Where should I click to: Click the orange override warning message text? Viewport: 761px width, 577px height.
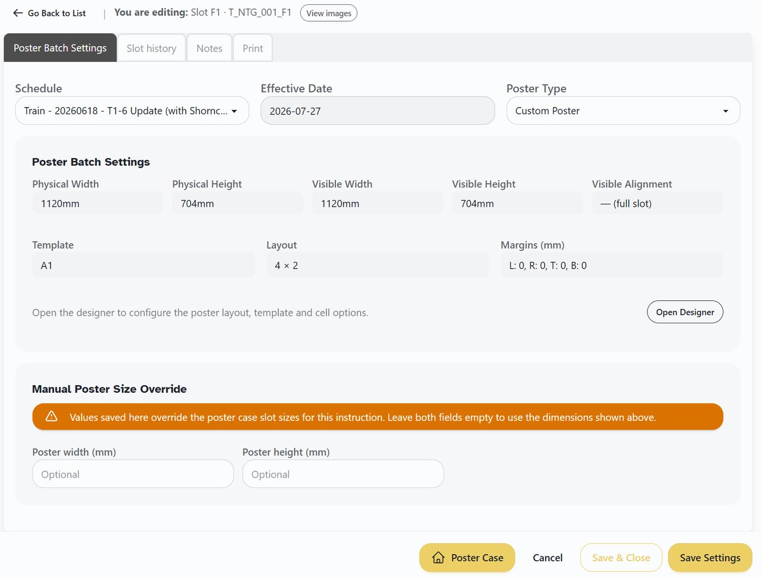point(363,417)
